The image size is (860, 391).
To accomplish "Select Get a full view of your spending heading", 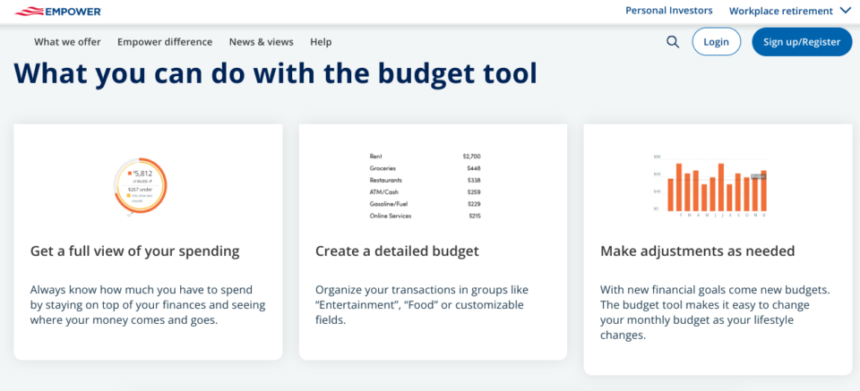I will [x=135, y=251].
